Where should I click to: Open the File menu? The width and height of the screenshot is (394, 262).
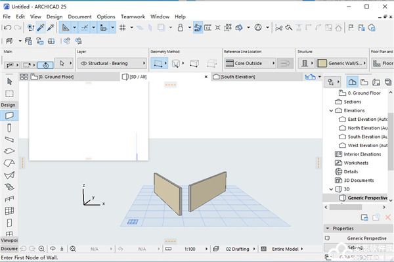click(x=7, y=16)
